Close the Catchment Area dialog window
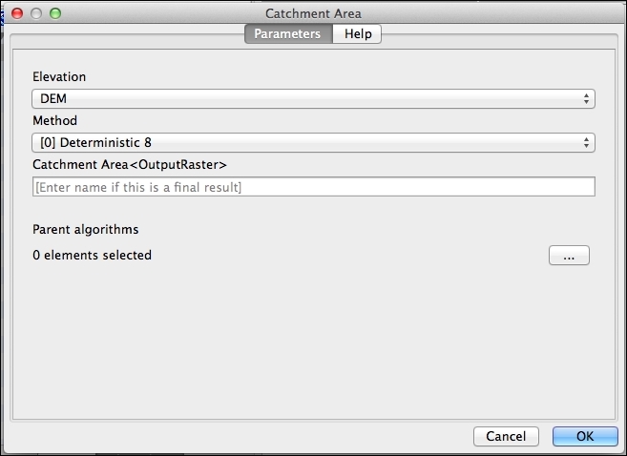The width and height of the screenshot is (627, 456). pyautogui.click(x=17, y=14)
